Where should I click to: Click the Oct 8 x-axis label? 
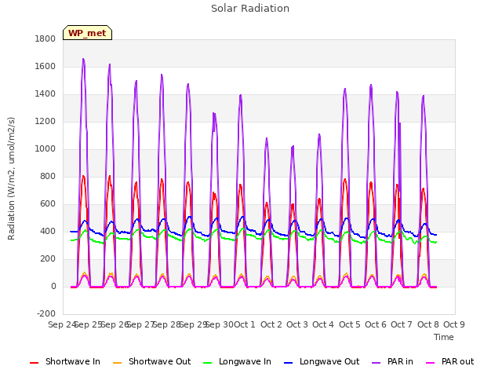[x=428, y=324]
